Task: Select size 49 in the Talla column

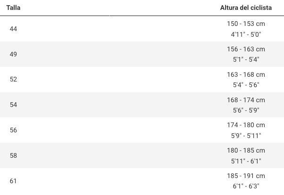Action: click(x=13, y=54)
